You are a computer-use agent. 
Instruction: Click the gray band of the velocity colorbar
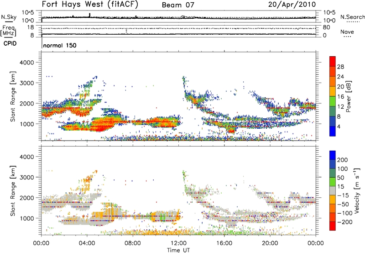pyautogui.click(x=333, y=191)
